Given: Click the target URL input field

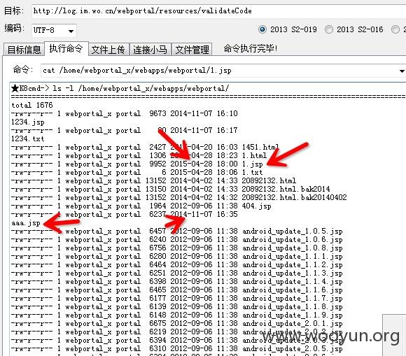Looking at the screenshot, I should (x=219, y=11).
